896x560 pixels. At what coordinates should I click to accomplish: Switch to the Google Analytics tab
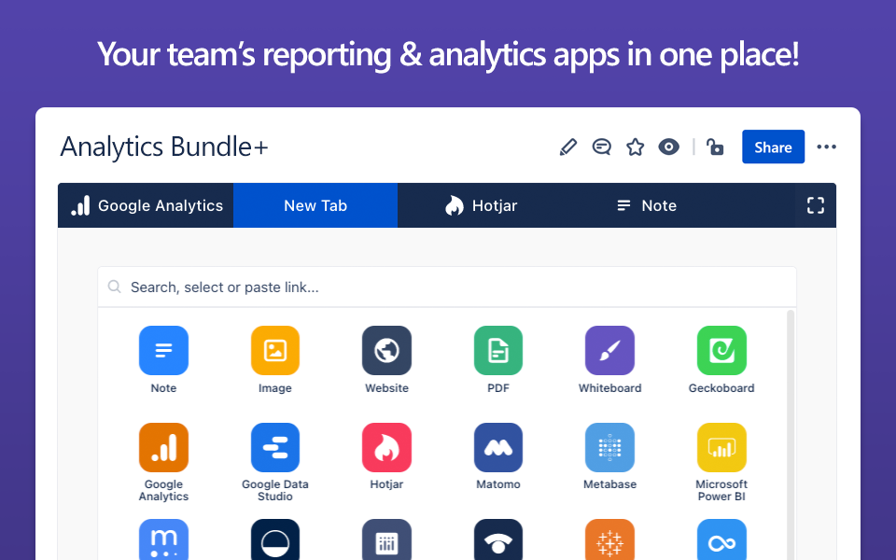click(x=146, y=205)
